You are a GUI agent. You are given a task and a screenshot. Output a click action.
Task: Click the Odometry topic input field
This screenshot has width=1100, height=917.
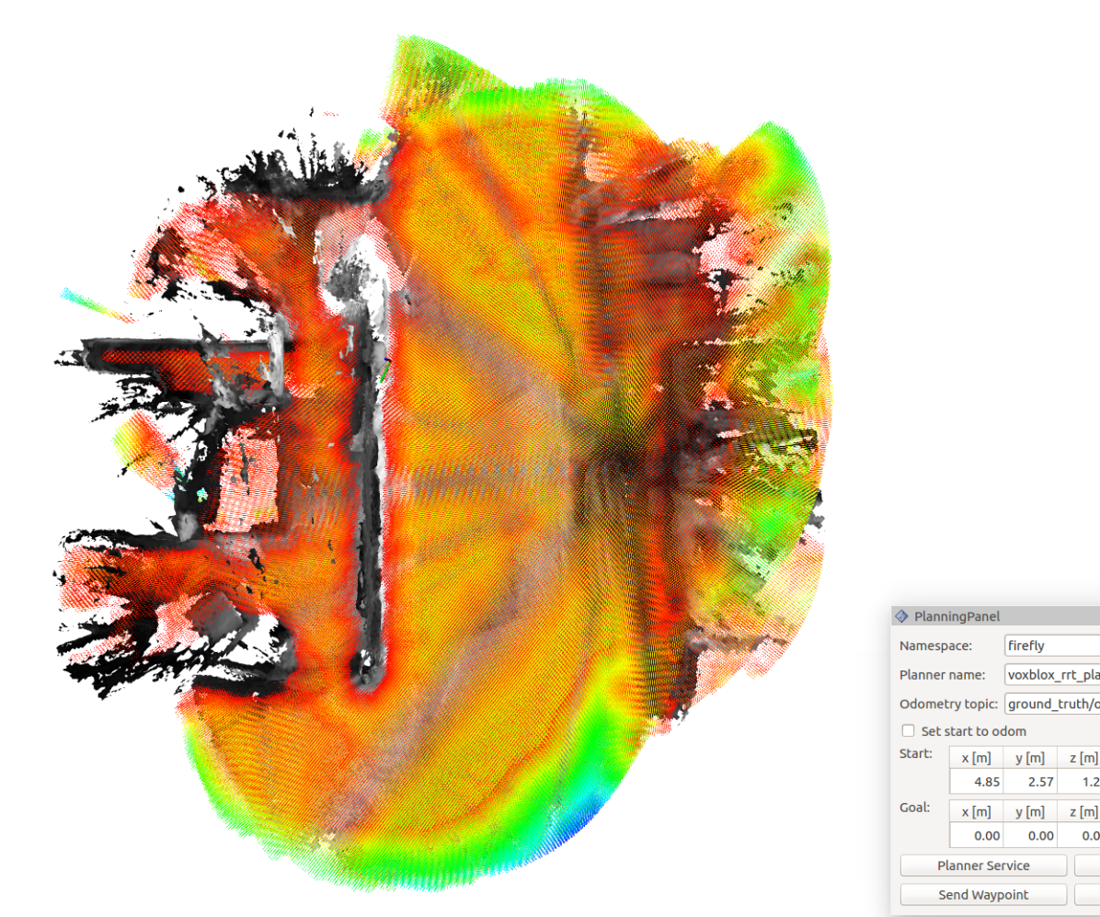point(1052,704)
